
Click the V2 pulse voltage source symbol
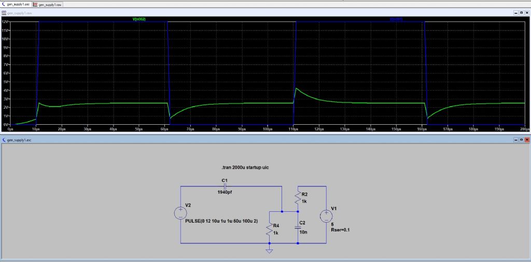point(180,213)
